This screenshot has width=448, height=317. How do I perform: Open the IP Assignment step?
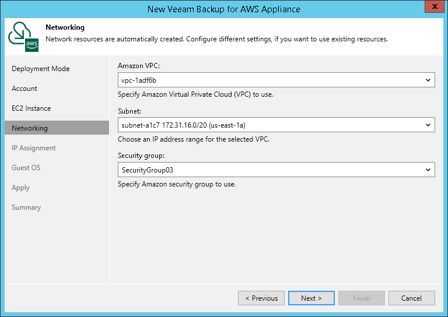coord(34,148)
